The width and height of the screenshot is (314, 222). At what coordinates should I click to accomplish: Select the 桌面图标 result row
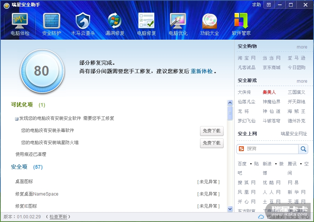pyautogui.click(x=118, y=182)
